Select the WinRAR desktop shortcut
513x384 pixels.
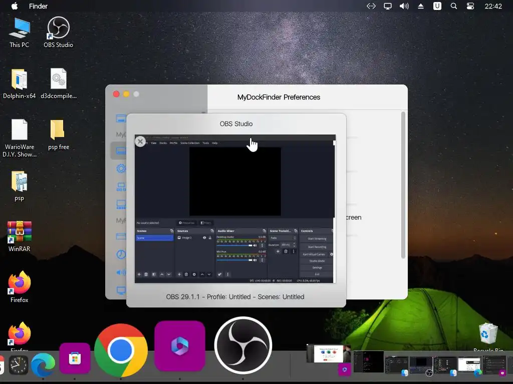[20, 236]
